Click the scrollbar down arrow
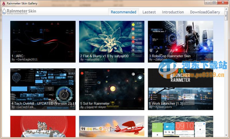Image resolution: width=230 pixels, height=139 pixels. (x=226, y=135)
